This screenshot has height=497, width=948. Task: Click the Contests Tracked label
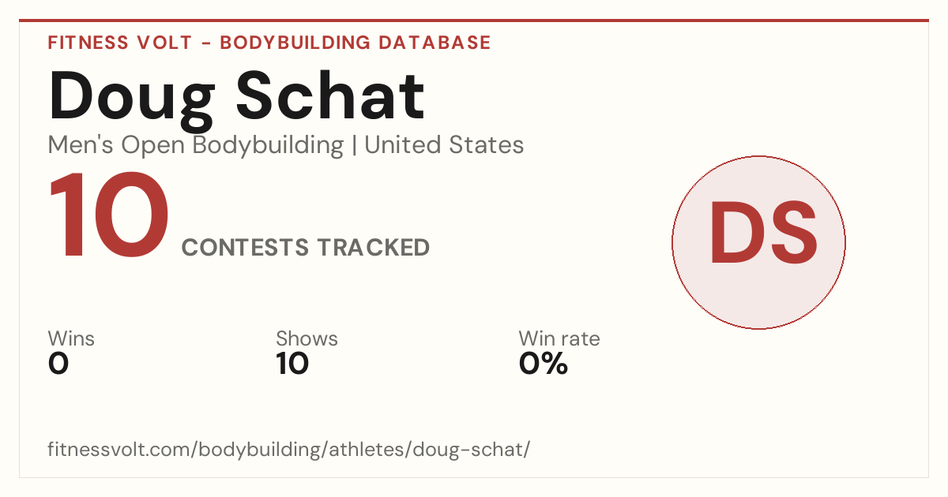click(306, 248)
